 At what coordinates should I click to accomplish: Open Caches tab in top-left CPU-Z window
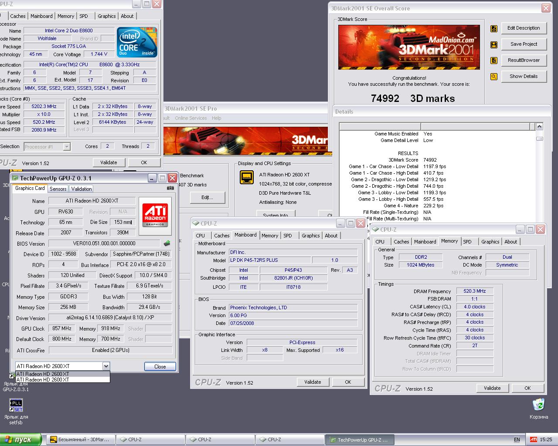point(18,16)
